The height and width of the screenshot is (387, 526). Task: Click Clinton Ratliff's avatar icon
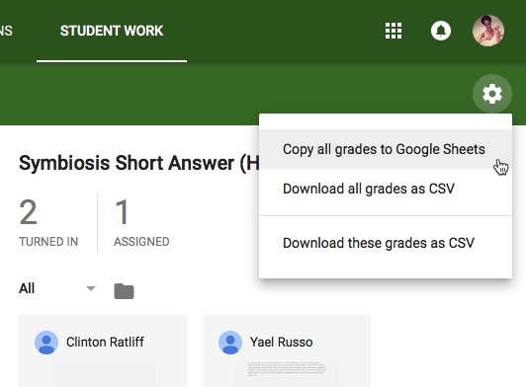pyautogui.click(x=46, y=343)
